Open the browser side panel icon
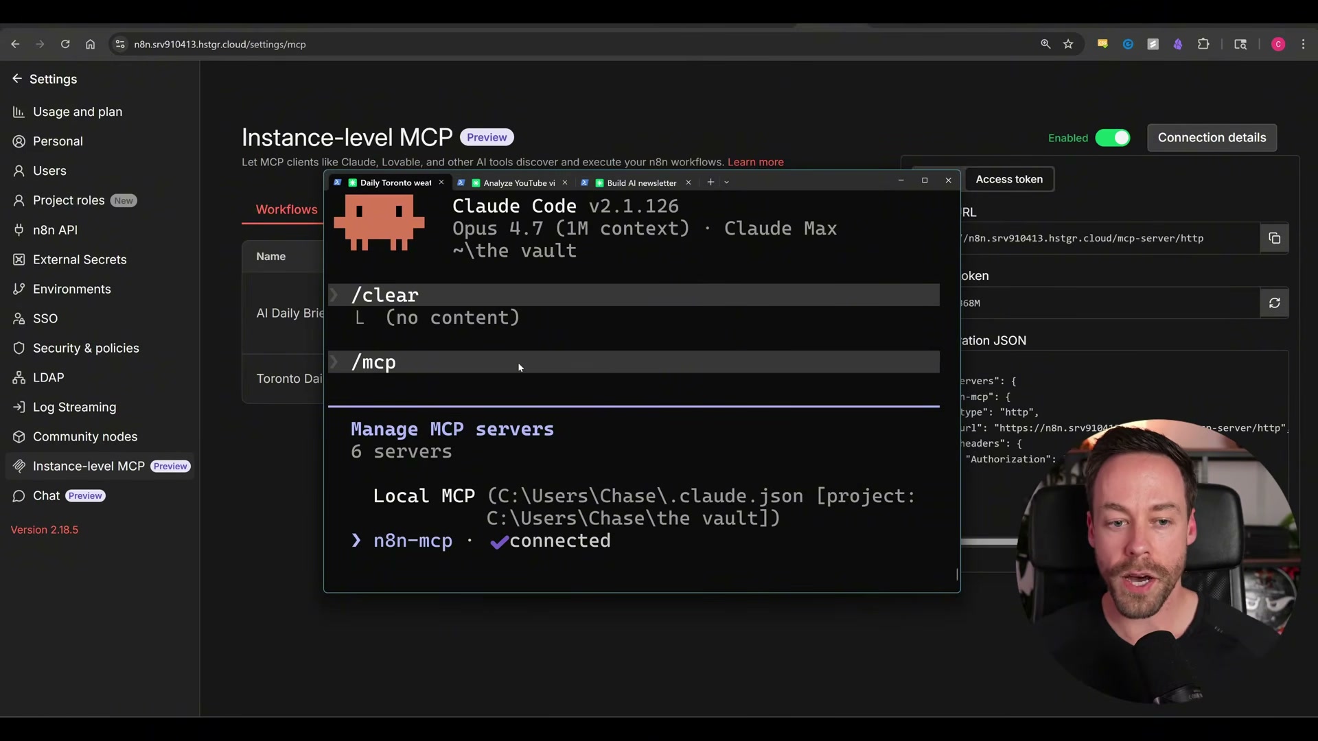This screenshot has width=1318, height=741. (x=1240, y=44)
